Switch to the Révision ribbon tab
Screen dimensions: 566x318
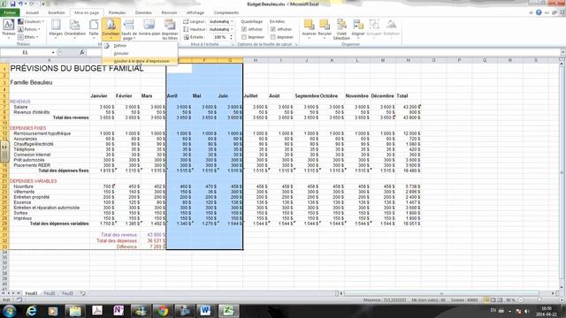[x=169, y=12]
